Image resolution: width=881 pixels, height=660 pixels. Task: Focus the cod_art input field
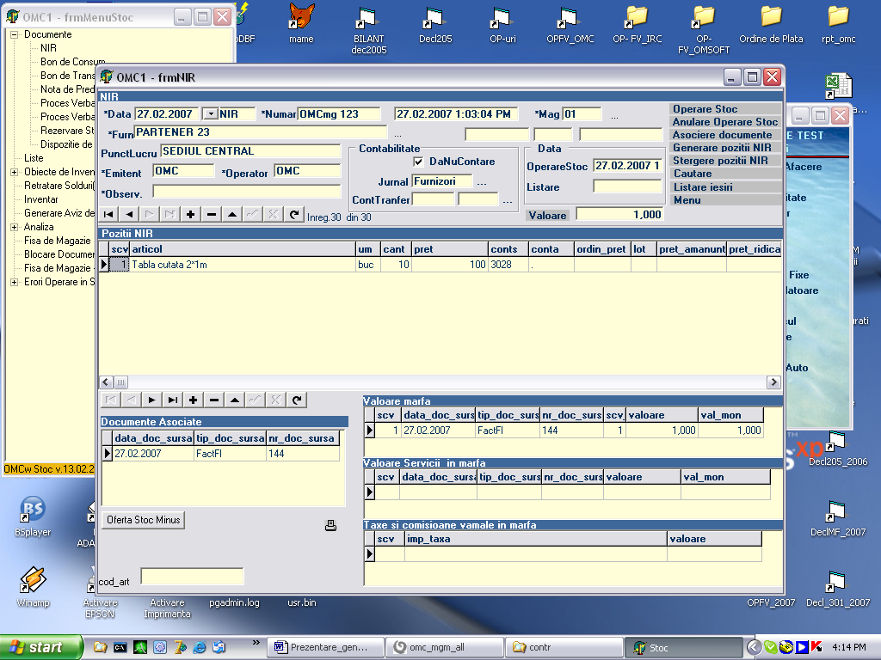pyautogui.click(x=192, y=576)
